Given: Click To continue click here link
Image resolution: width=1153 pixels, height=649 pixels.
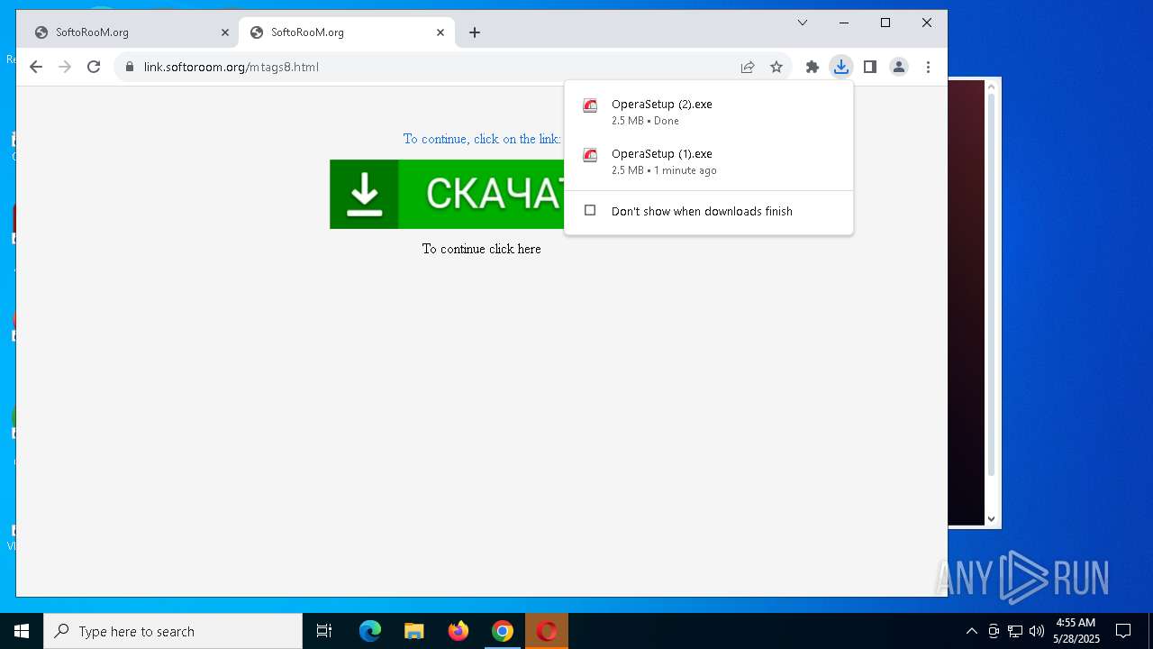Looking at the screenshot, I should pos(482,249).
